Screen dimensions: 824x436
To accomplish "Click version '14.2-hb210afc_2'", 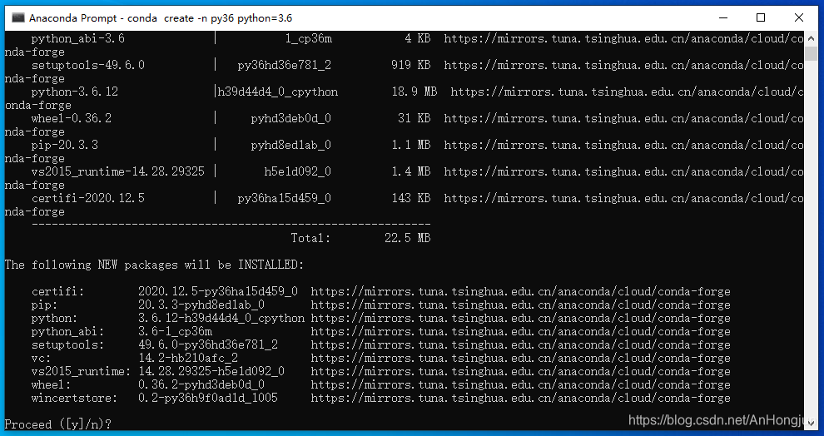I will pyautogui.click(x=188, y=359).
